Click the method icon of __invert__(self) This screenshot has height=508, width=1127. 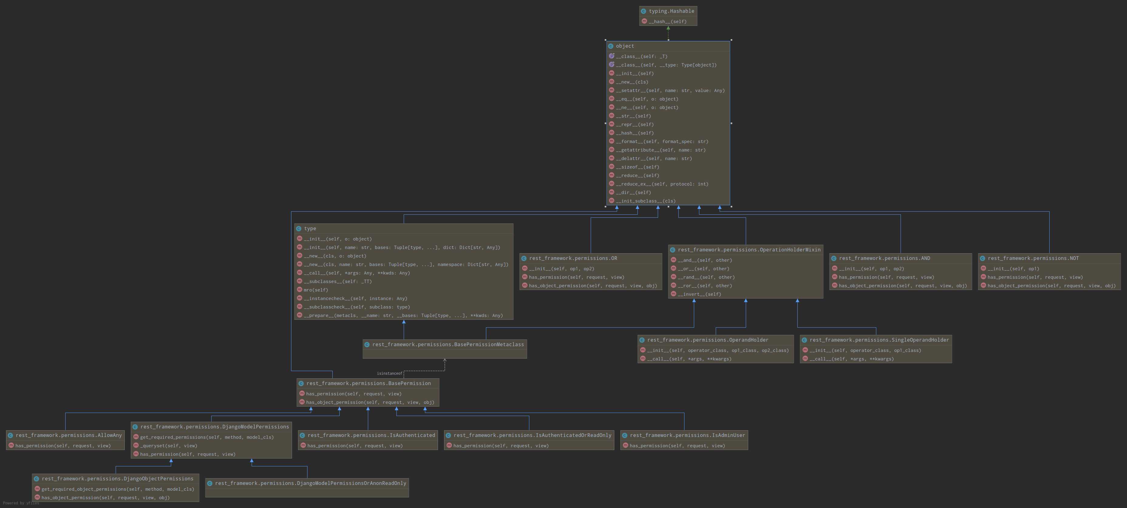tap(673, 294)
